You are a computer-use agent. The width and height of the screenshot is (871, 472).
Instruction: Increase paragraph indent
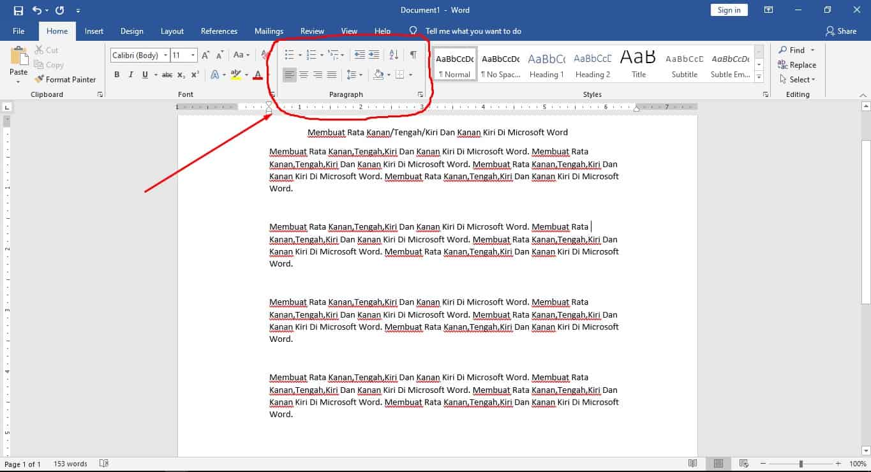(374, 55)
